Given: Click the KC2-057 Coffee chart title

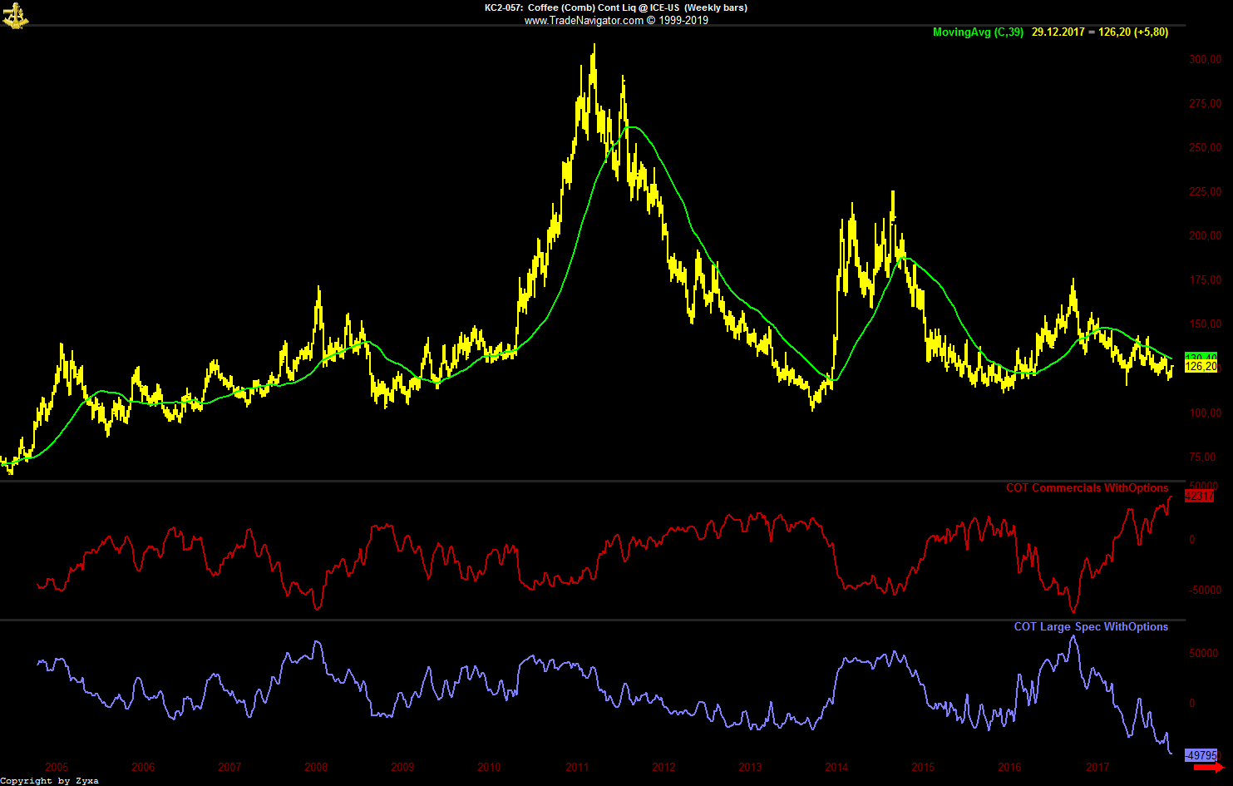Looking at the screenshot, I should pyautogui.click(x=615, y=7).
